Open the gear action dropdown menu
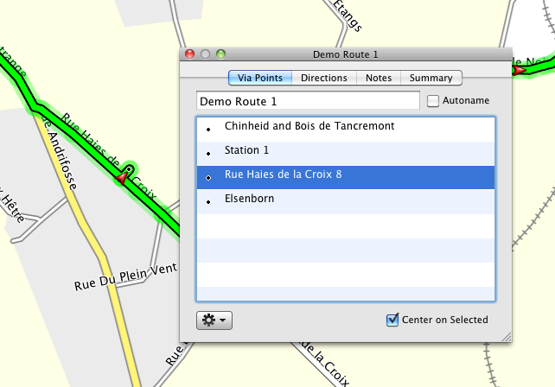Viewport: 555px width, 387px height. pyautogui.click(x=214, y=320)
